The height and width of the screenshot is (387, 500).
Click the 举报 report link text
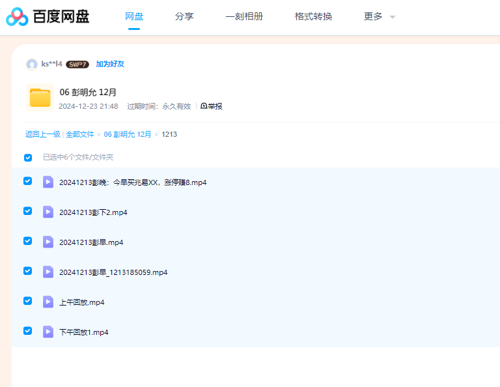(x=215, y=106)
